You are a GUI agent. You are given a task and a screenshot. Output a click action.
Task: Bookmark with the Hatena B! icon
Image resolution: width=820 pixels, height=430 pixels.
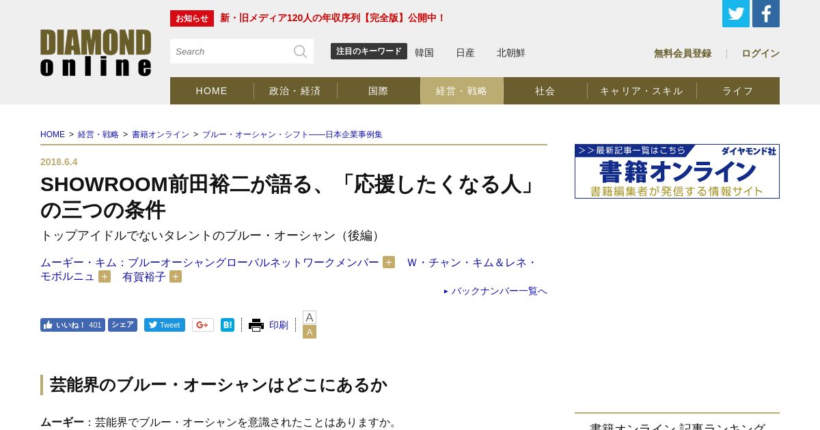pos(228,325)
